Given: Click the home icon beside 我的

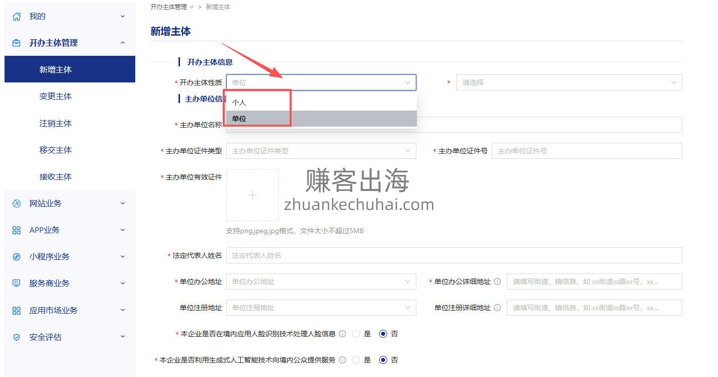Looking at the screenshot, I should coord(17,17).
